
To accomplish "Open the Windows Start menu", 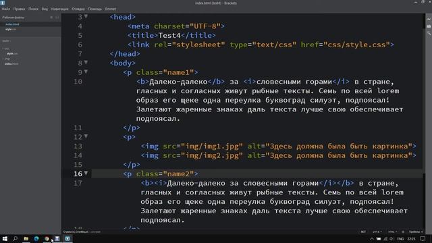I will tap(5, 238).
